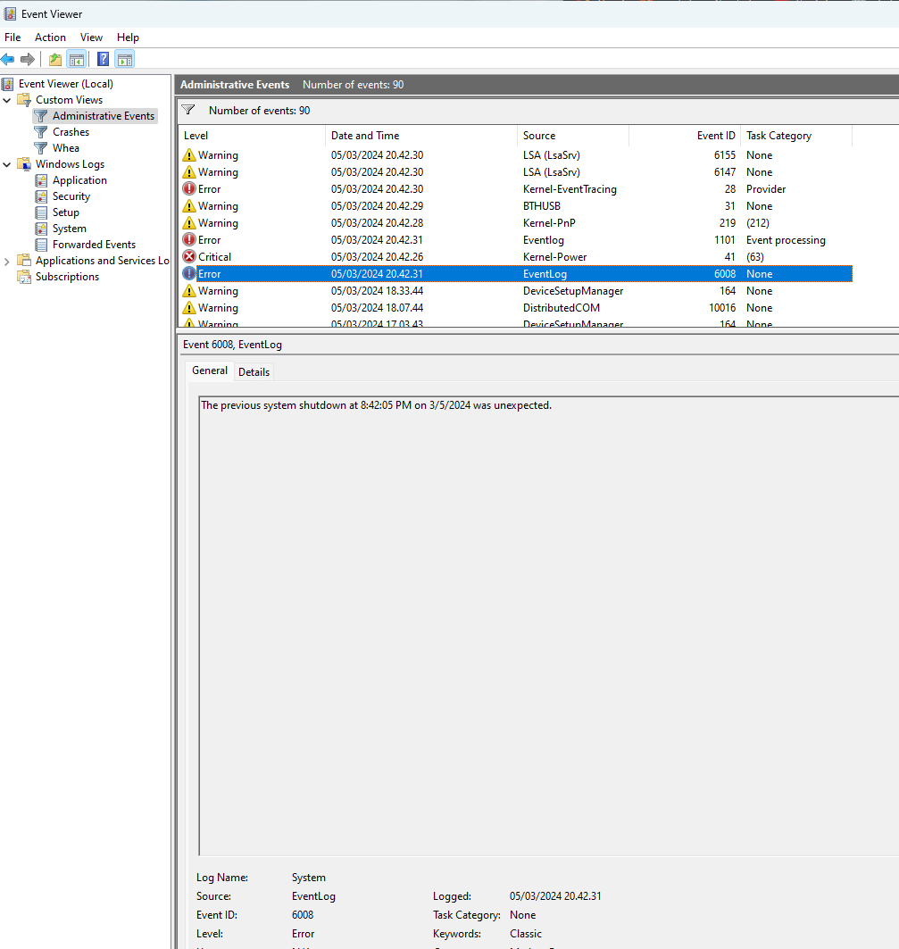Viewport: 899px width, 949px height.
Task: Open the Application log
Action: tap(80, 179)
